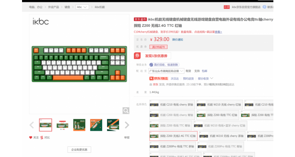The image size is (295, 157).
Task: Select option 机能 Z200Pro 有线 TTC 茶轴
Action: pyautogui.click(x=173, y=146)
